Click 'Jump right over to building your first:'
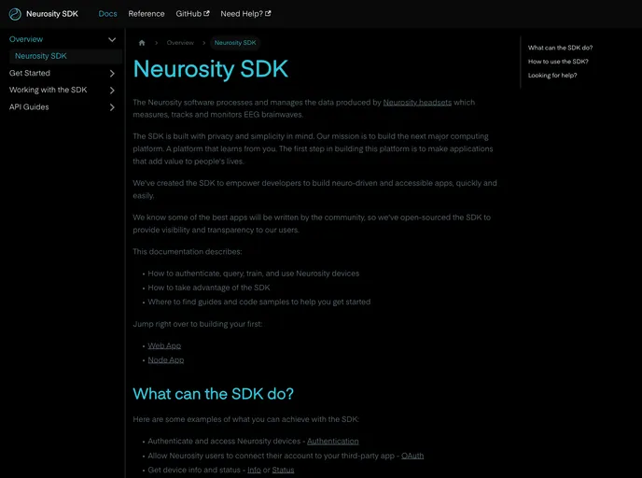The width and height of the screenshot is (642, 478). click(x=197, y=324)
